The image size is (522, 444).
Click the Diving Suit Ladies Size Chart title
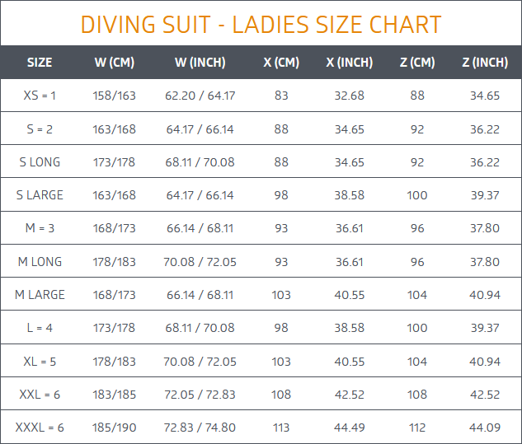(261, 25)
